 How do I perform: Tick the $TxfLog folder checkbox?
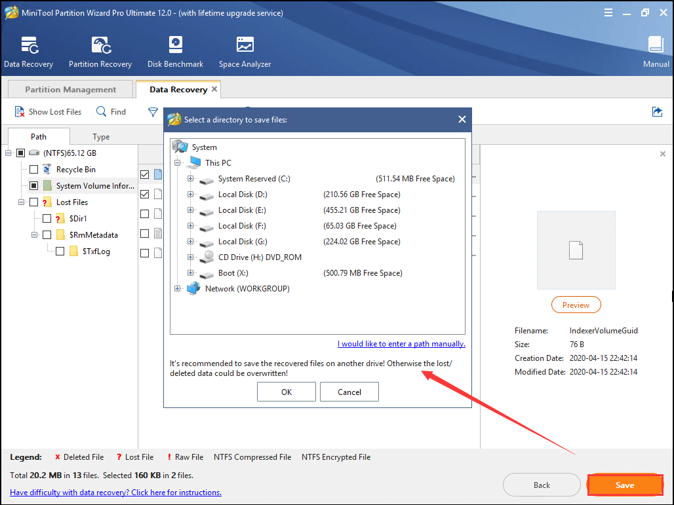click(60, 252)
